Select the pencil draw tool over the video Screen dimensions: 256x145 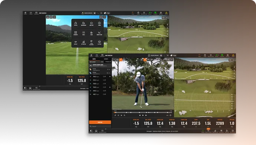point(114,60)
